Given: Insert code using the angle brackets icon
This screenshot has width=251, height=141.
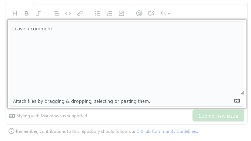Looking at the screenshot, I should click(68, 13).
